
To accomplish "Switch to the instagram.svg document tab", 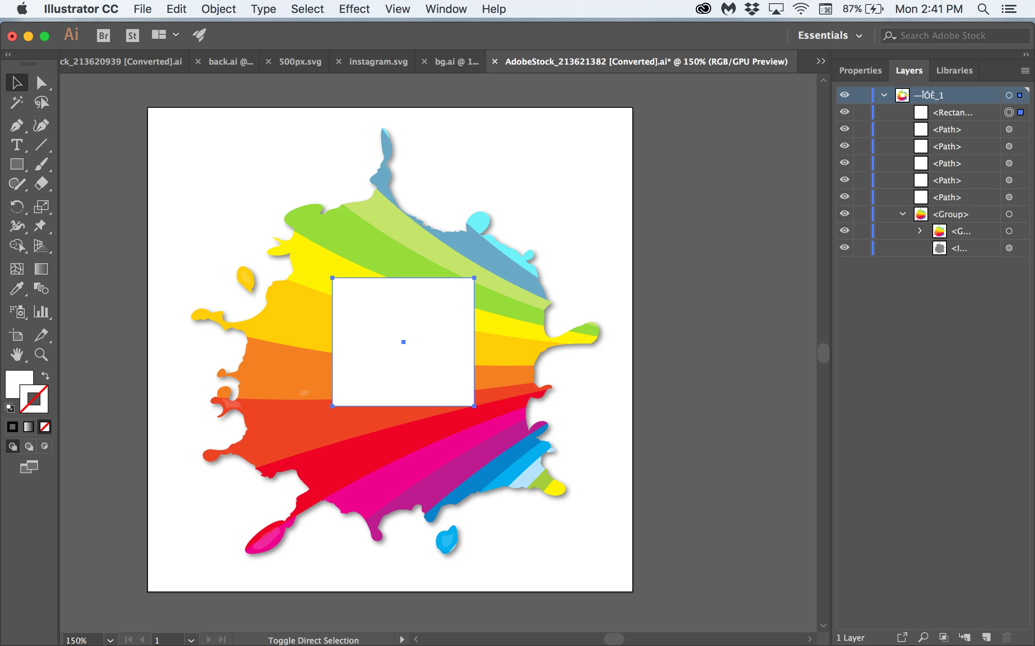I will [378, 61].
